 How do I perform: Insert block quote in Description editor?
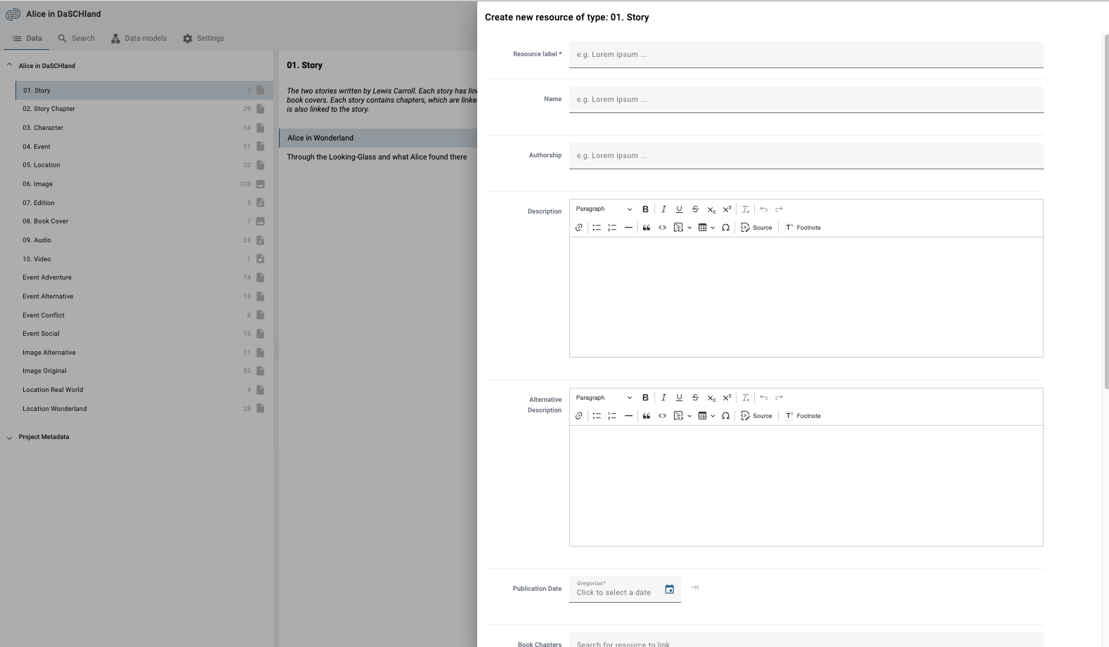pos(647,228)
